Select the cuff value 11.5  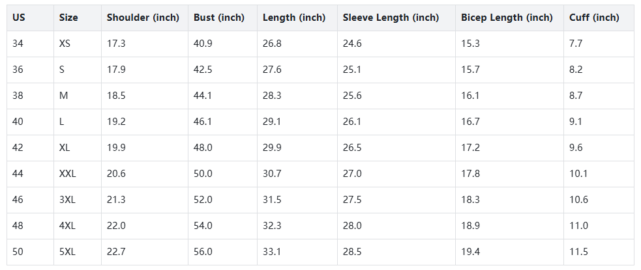[x=578, y=252]
